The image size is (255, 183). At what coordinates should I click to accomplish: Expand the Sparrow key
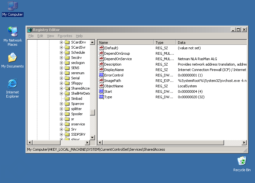tap(61, 104)
